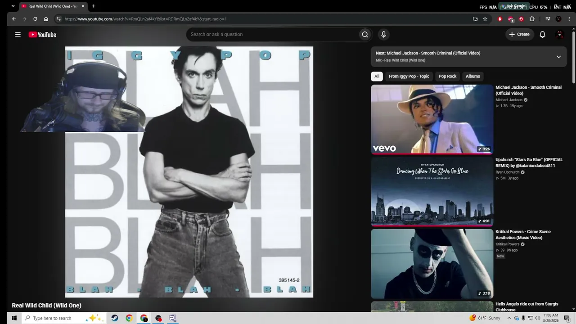
Task: Open Upchurch Stars Go Blue video title
Action: [529, 162]
